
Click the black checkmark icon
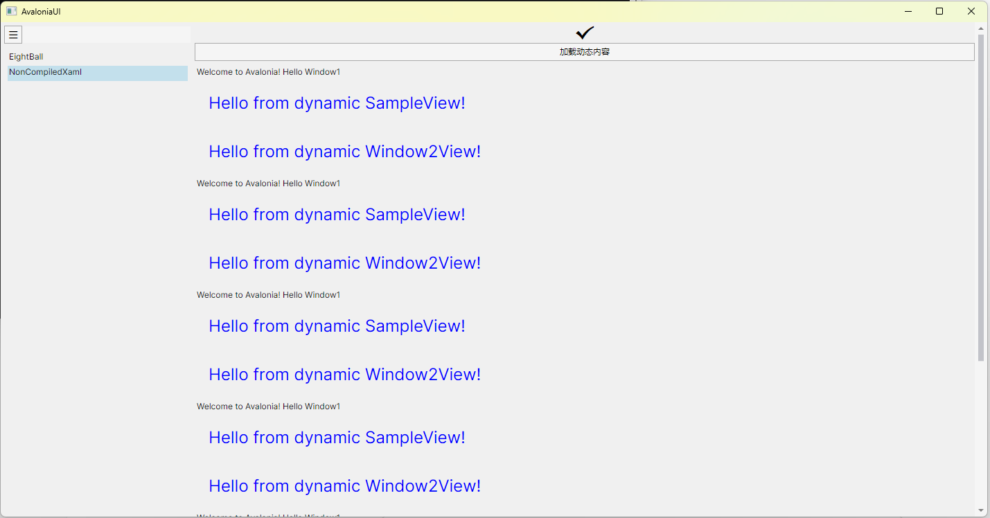[585, 33]
